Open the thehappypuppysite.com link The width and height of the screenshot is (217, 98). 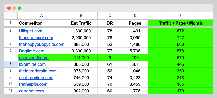point(42,44)
